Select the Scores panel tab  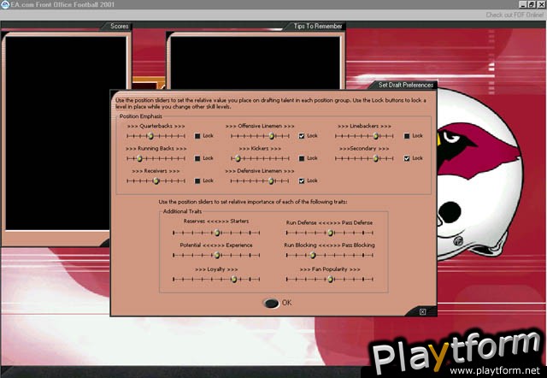pyautogui.click(x=120, y=27)
